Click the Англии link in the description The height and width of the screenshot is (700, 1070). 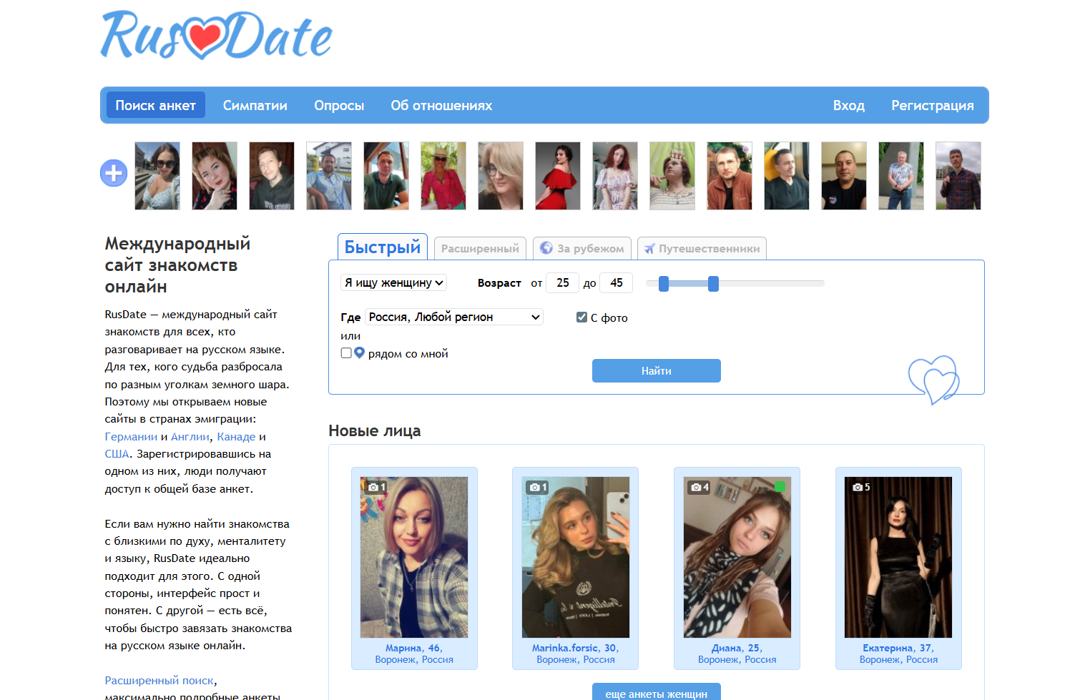pos(190,436)
